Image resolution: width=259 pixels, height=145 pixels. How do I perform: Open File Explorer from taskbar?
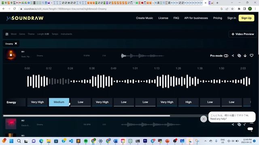[49, 141]
